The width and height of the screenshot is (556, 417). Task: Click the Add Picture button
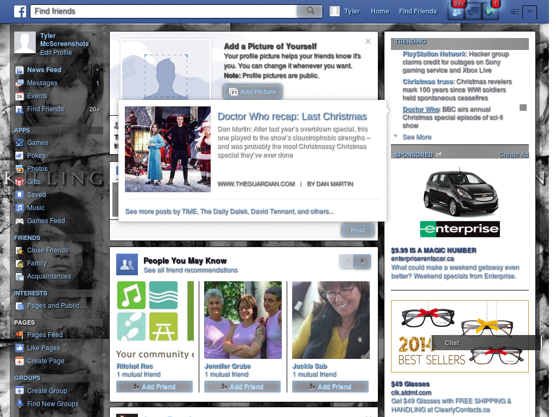252,91
